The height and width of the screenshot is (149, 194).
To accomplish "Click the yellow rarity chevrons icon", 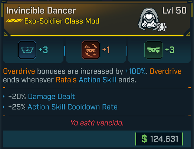I will coord(14,20).
